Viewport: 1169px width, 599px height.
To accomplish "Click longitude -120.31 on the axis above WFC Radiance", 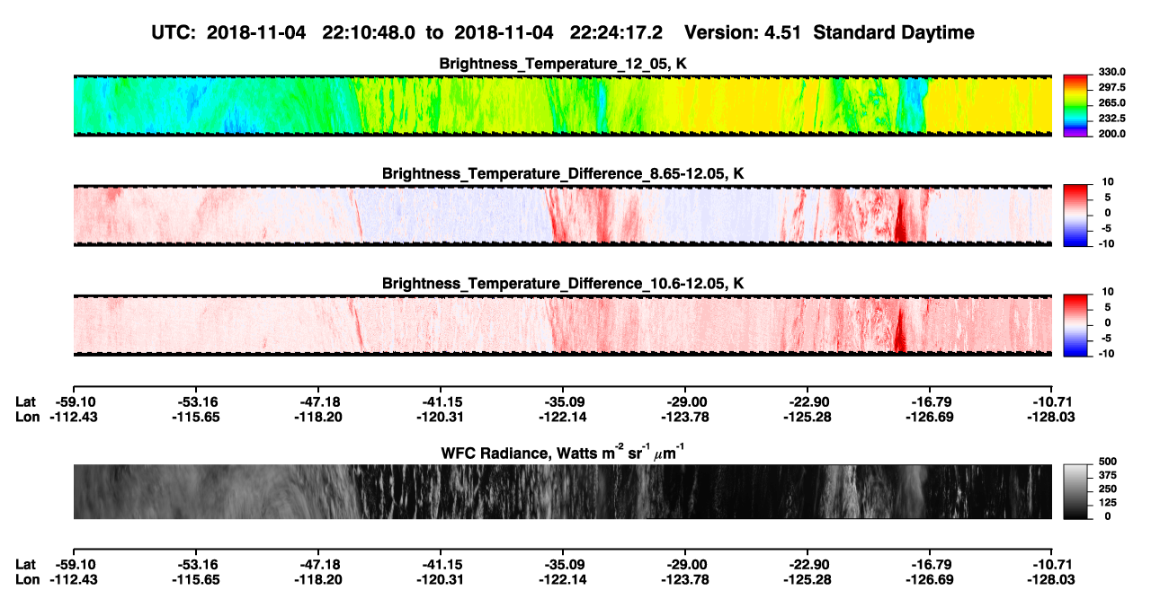I will (x=441, y=417).
